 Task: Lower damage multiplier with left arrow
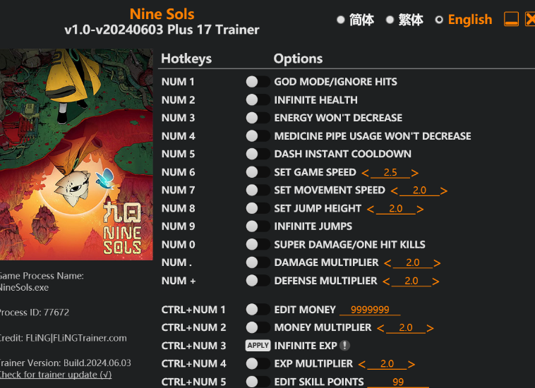point(387,263)
